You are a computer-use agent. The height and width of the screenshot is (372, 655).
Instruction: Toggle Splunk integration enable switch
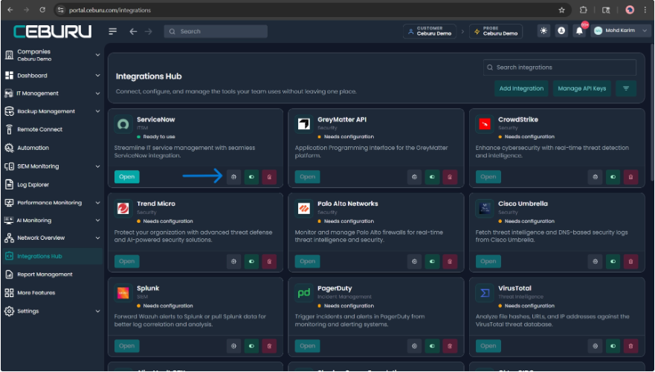click(251, 346)
